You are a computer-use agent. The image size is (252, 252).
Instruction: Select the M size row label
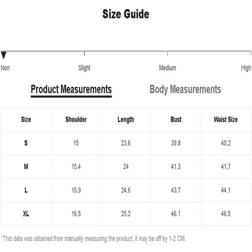(x=26, y=167)
